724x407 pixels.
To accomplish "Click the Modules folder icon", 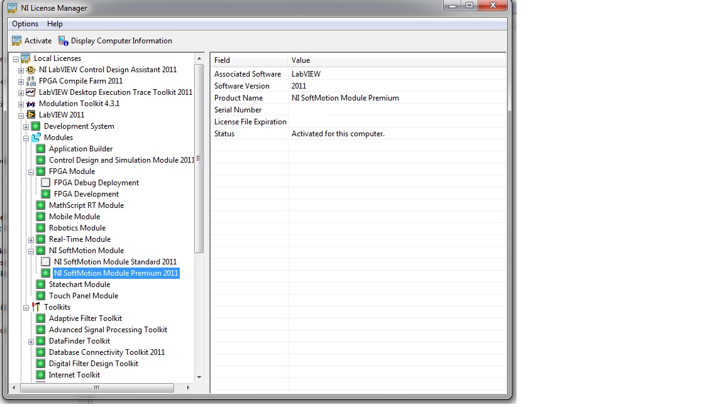I will coord(36,138).
